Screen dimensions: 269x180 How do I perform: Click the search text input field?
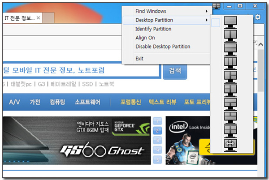(x=81, y=70)
